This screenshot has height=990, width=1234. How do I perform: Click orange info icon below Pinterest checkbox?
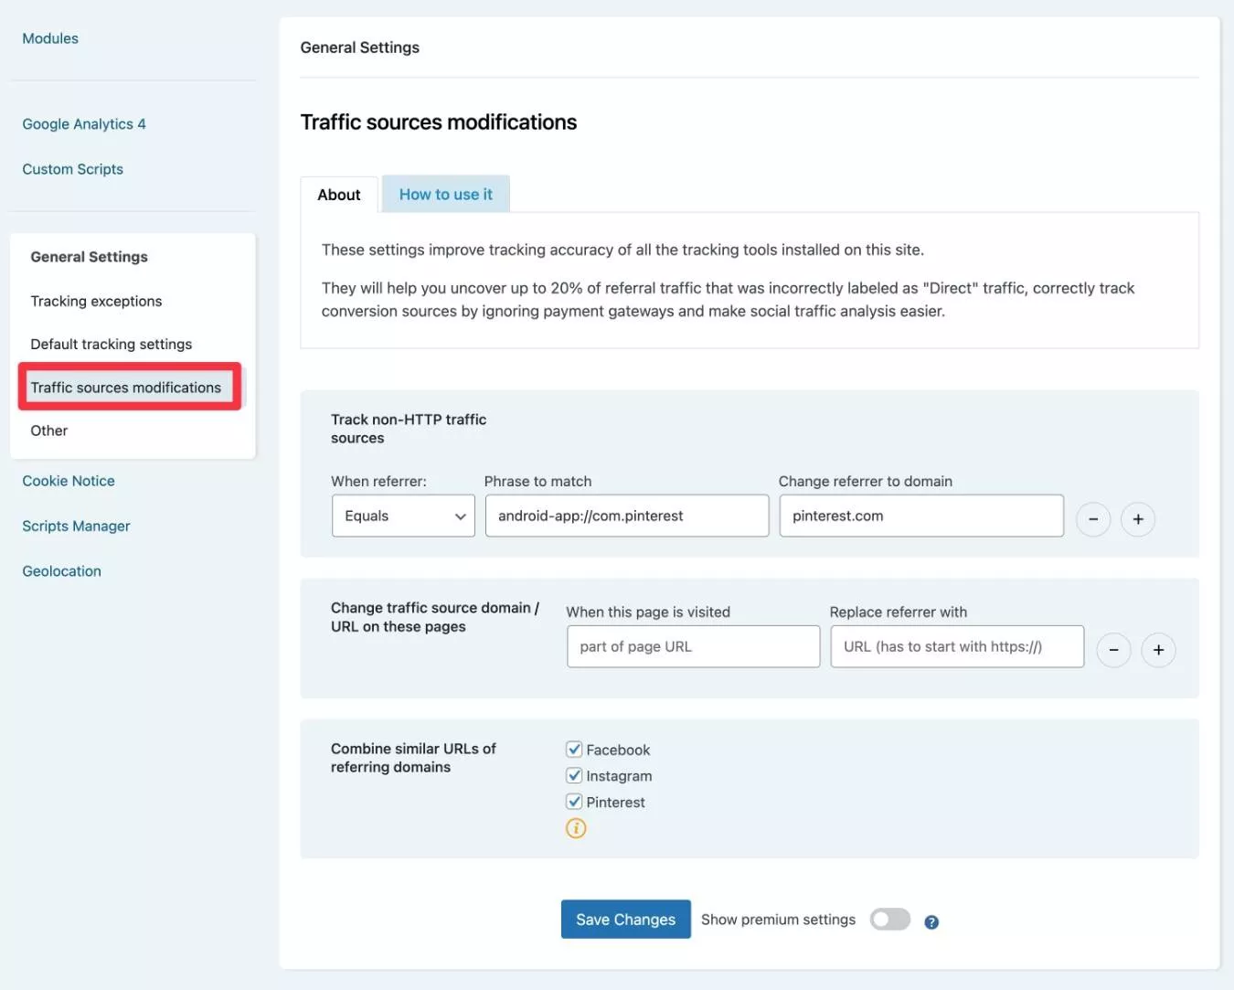click(576, 828)
